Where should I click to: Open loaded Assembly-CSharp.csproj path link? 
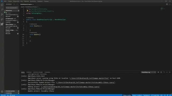(85, 82)
